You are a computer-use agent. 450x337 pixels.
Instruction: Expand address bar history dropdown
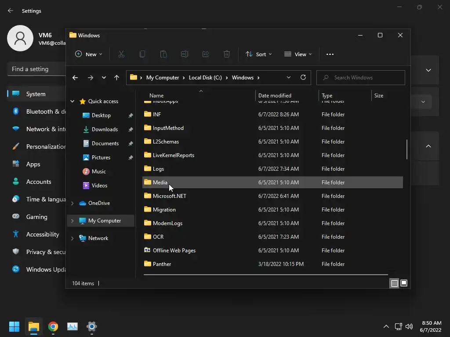point(289,77)
